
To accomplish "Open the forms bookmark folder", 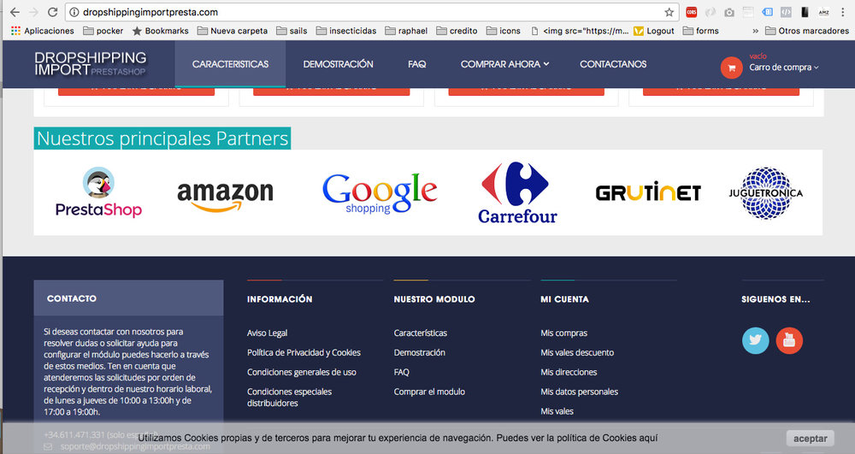I will point(701,31).
